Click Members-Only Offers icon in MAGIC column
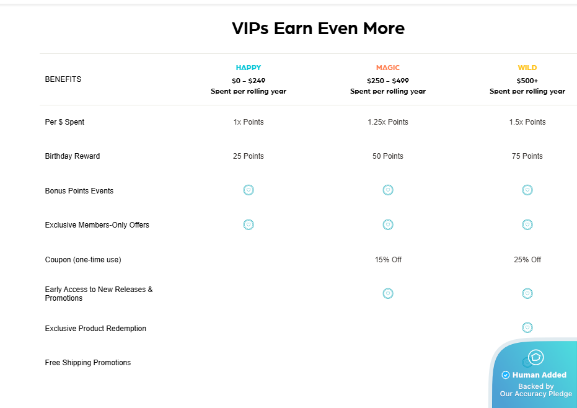577x408 pixels. (388, 224)
